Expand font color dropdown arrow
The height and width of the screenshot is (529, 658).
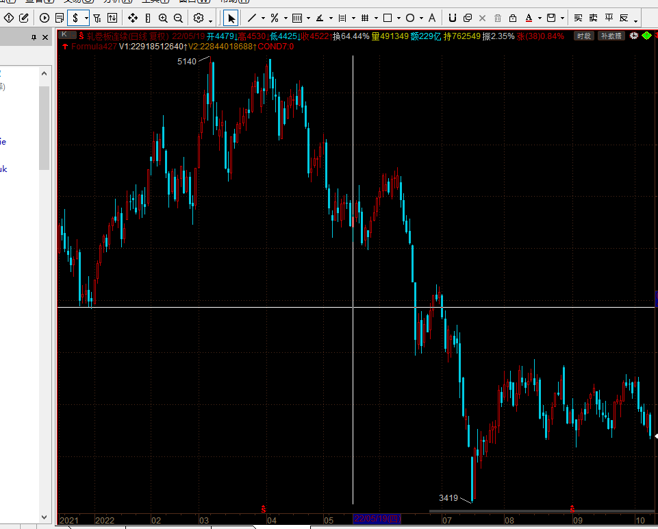[x=540, y=18]
